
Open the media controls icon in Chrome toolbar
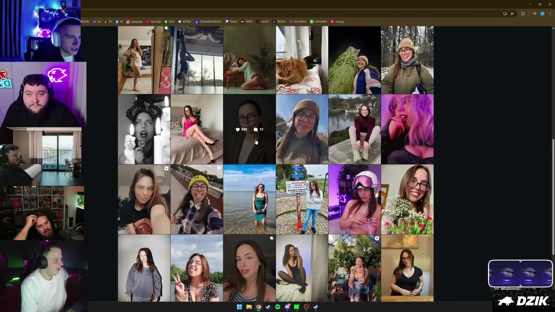tap(535, 13)
